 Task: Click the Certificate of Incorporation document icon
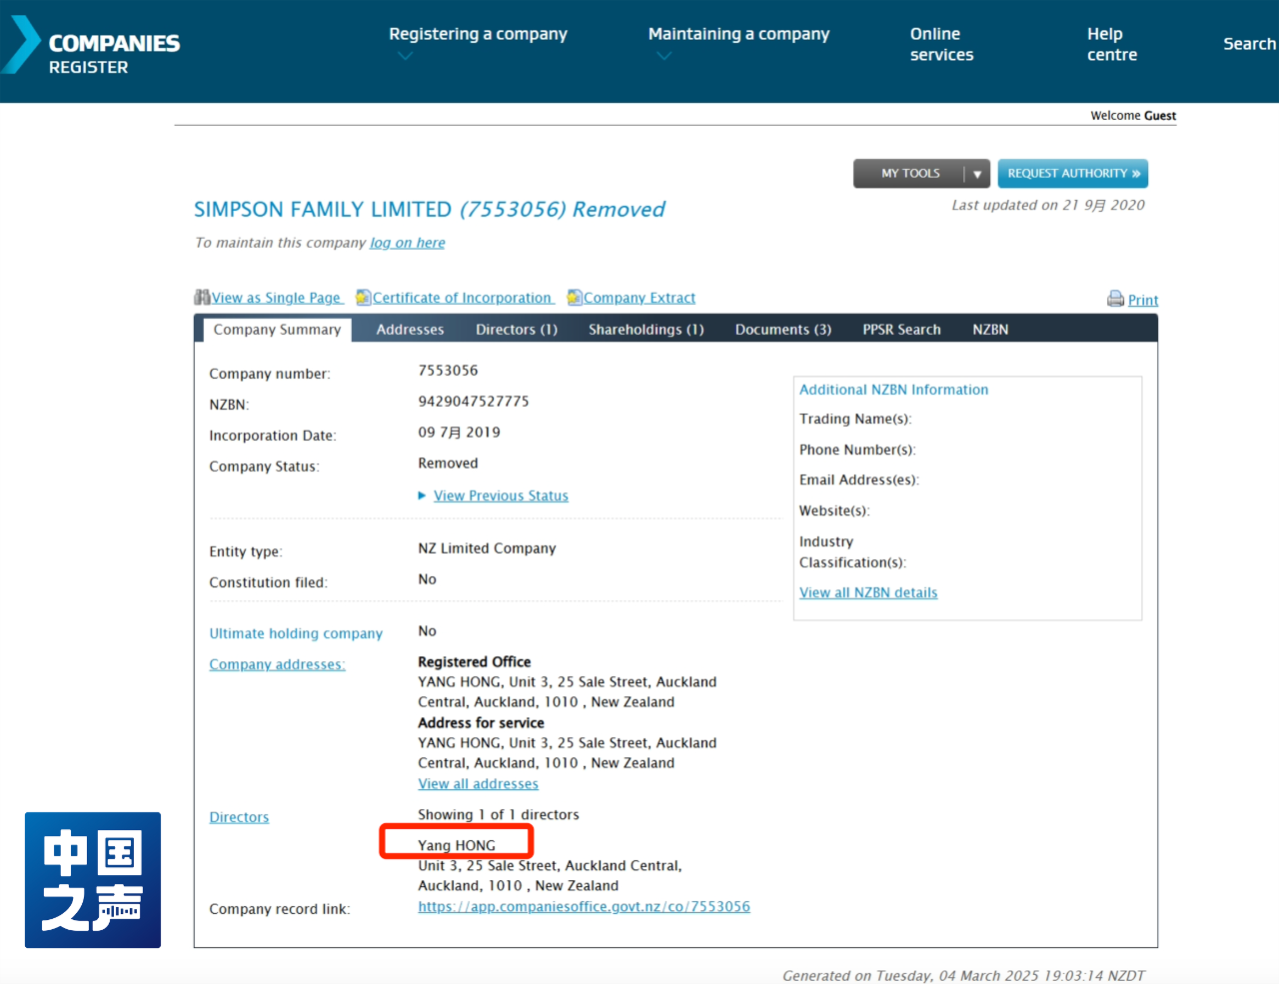point(364,298)
